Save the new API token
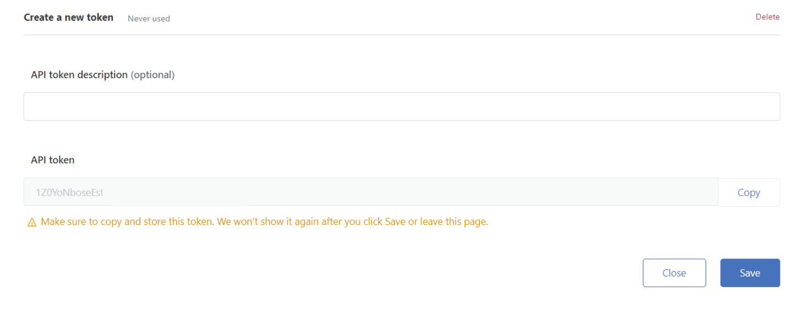The width and height of the screenshot is (797, 309). coord(750,273)
